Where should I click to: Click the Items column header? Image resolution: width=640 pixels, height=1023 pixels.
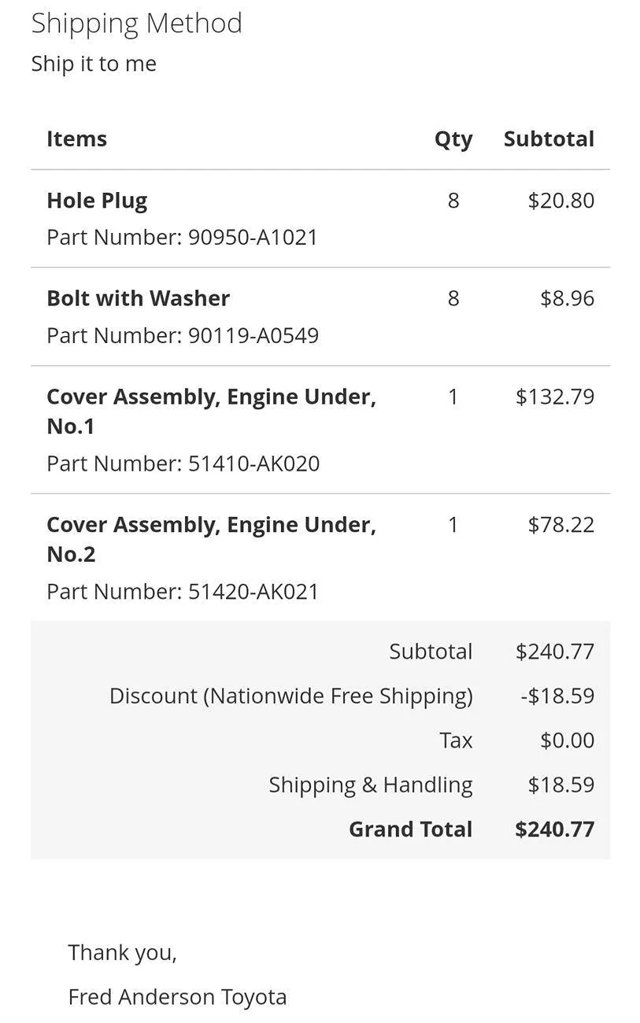click(76, 138)
